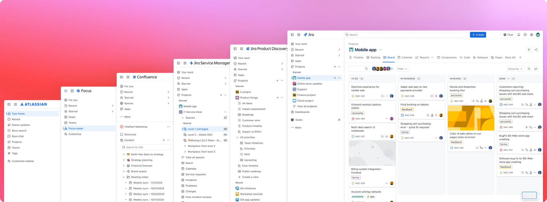Toggle the Focus hamburger menu sidebar
547x202 pixels.
coord(66,91)
